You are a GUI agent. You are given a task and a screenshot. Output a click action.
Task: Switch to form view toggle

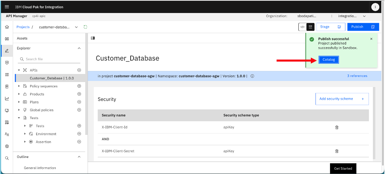pos(310,27)
